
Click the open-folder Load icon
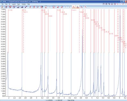point(6,7)
